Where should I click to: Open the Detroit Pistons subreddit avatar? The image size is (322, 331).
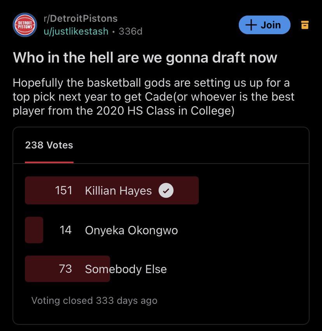(25, 25)
